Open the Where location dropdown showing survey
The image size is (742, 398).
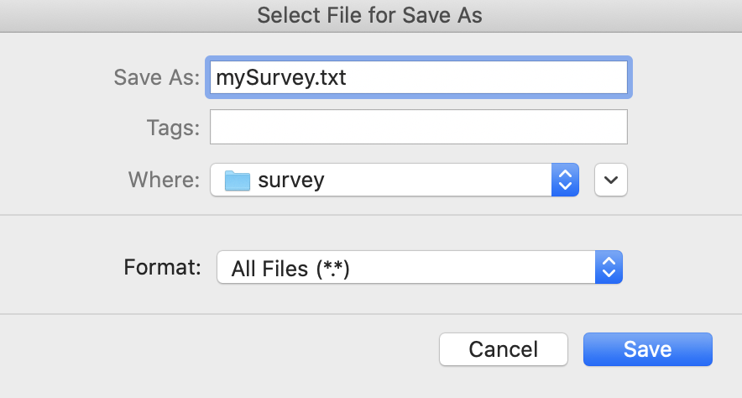point(395,180)
